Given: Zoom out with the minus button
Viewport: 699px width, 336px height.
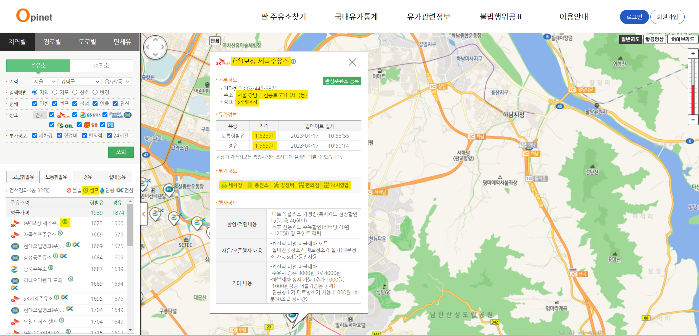Looking at the screenshot, I should [693, 120].
